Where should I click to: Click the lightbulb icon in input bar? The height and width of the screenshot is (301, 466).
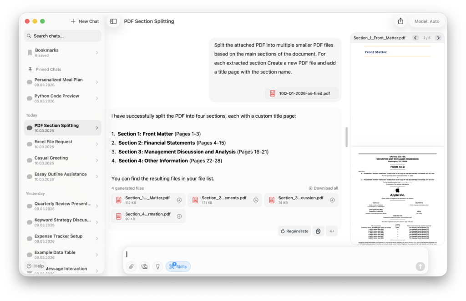click(x=158, y=267)
